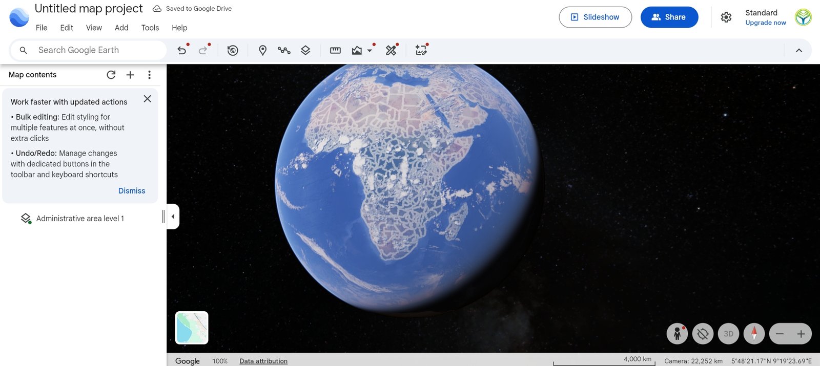Zoom out with the minus button
820x366 pixels.
point(780,334)
